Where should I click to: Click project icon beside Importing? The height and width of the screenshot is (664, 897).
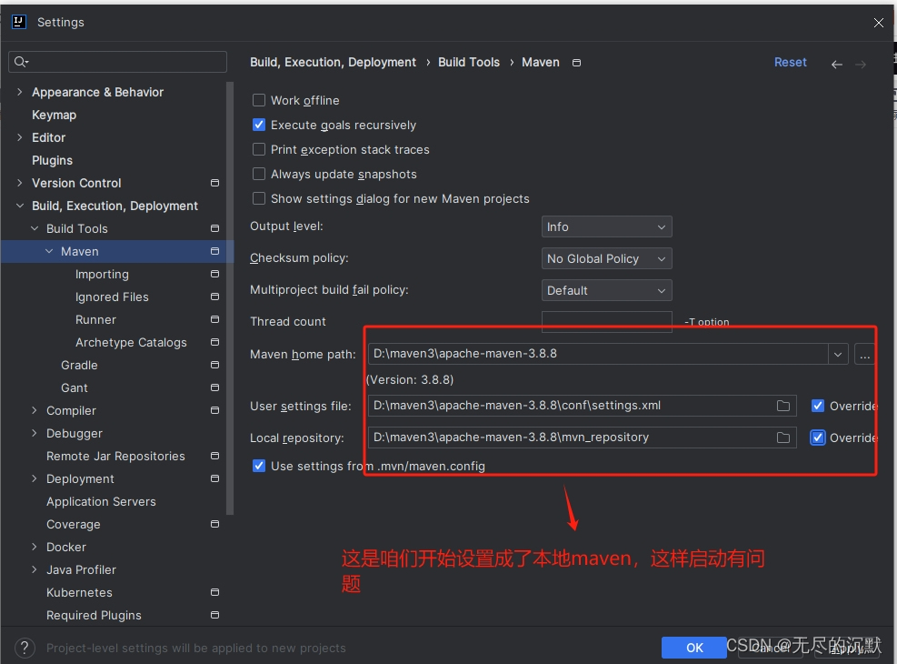215,274
